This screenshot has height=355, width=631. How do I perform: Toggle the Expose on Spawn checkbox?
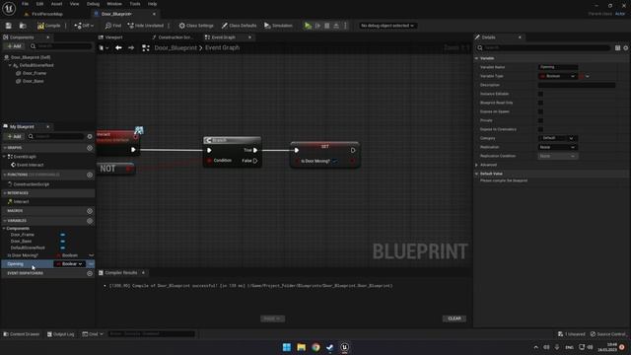[540, 111]
